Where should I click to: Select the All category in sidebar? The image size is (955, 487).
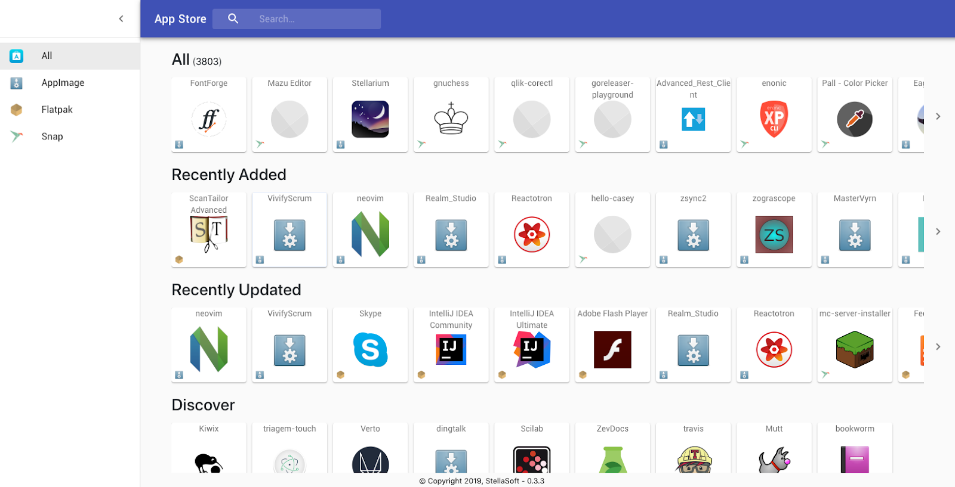[70, 56]
